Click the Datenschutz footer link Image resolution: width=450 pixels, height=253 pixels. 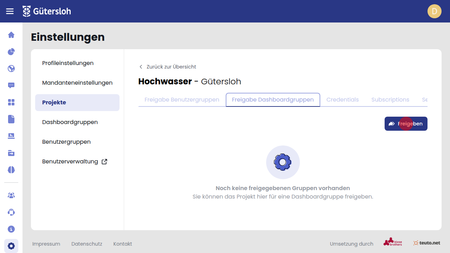(86, 244)
